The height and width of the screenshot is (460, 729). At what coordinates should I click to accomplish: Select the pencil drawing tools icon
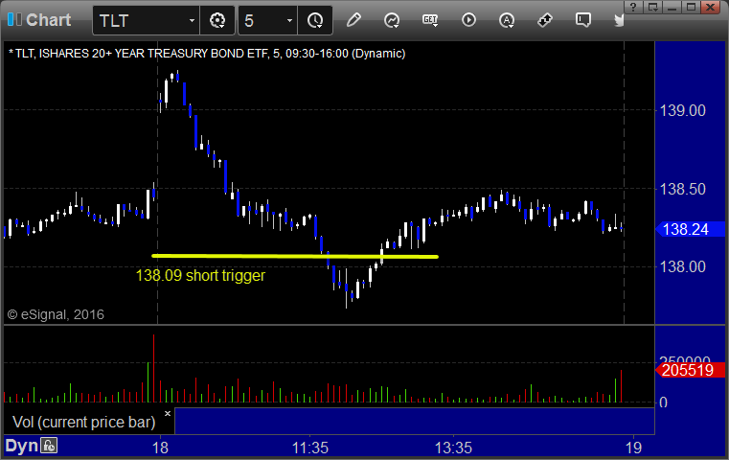click(x=353, y=20)
